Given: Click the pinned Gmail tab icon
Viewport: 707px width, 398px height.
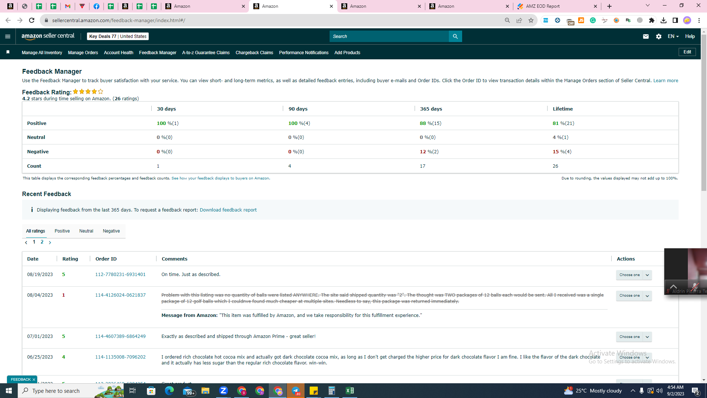Looking at the screenshot, I should tap(68, 6).
